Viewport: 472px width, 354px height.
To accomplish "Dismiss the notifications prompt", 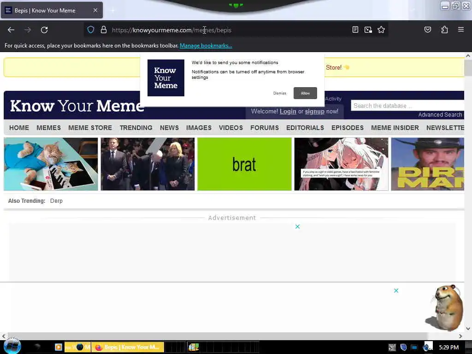I will coord(280,93).
